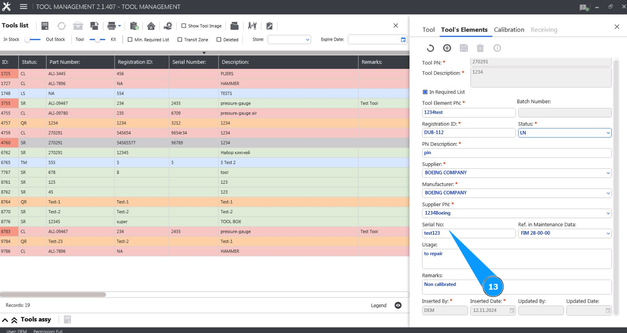Screen dimensions: 627x333
Task: Click the home icon in Tools list toolbar
Action: pyautogui.click(x=151, y=26)
